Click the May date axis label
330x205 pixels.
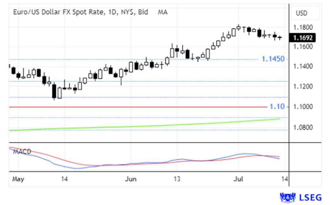[18, 179]
